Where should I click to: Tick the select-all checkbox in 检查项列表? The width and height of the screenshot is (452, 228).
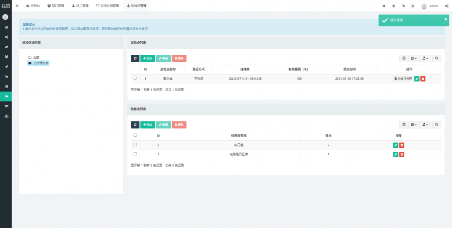point(135,135)
